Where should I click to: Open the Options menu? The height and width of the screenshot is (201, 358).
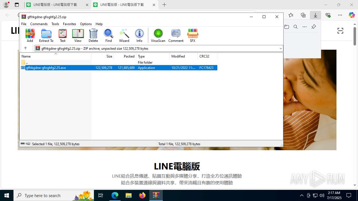(x=86, y=24)
